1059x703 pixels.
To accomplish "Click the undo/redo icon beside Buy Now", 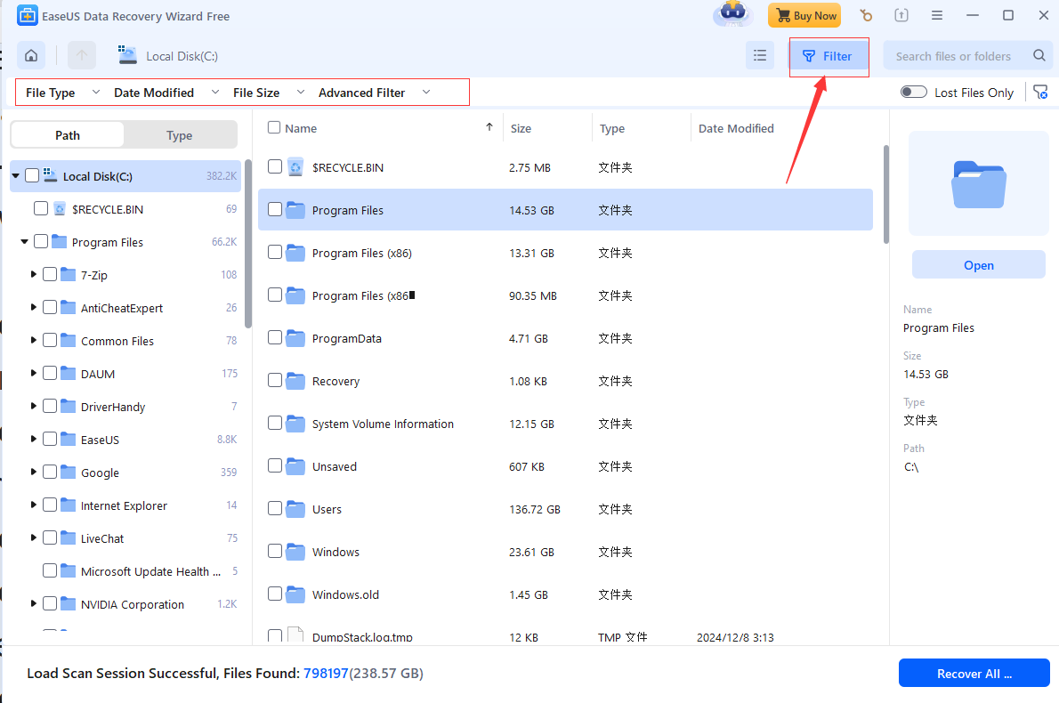I will 866,15.
